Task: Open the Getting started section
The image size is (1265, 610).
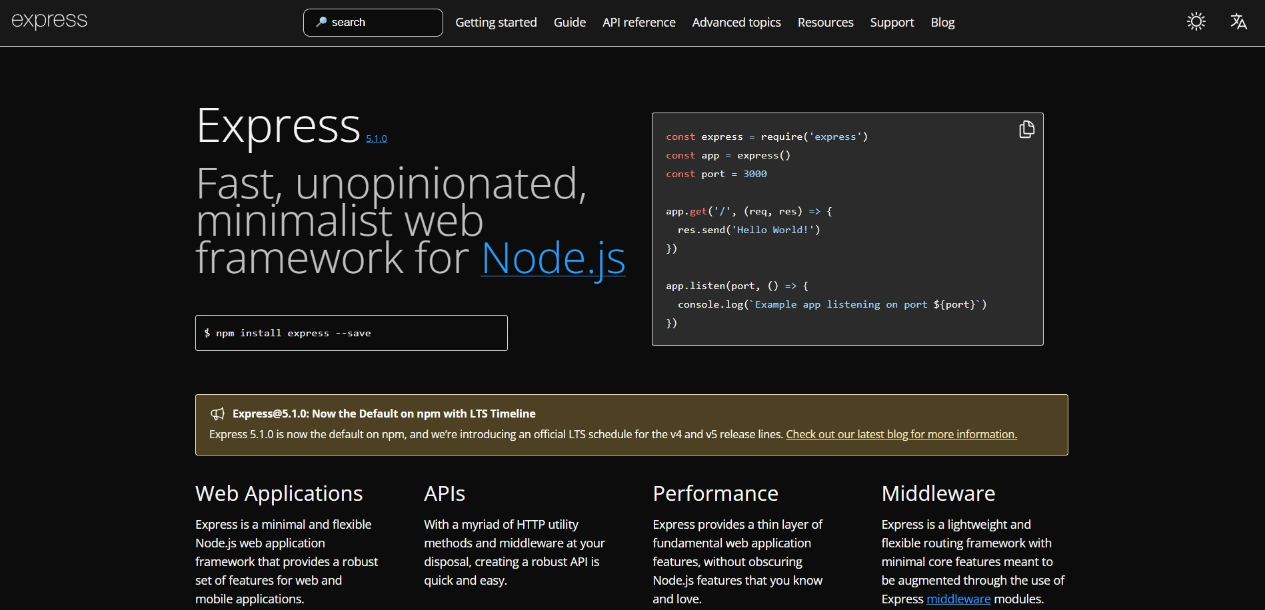Action: 496,22
